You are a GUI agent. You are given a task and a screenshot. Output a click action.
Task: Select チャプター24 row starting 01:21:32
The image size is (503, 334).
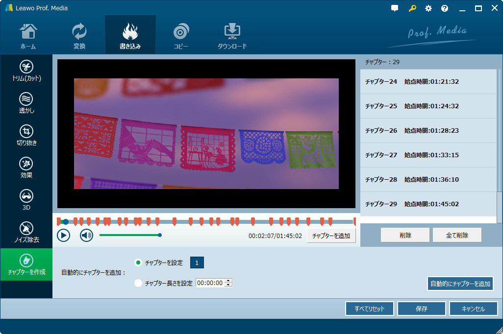click(428, 82)
